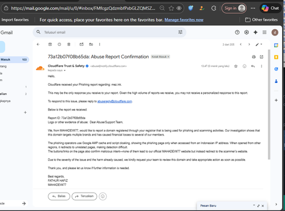Star the Cloudflare email
The width and height of the screenshot is (285, 211).
(x=236, y=66)
